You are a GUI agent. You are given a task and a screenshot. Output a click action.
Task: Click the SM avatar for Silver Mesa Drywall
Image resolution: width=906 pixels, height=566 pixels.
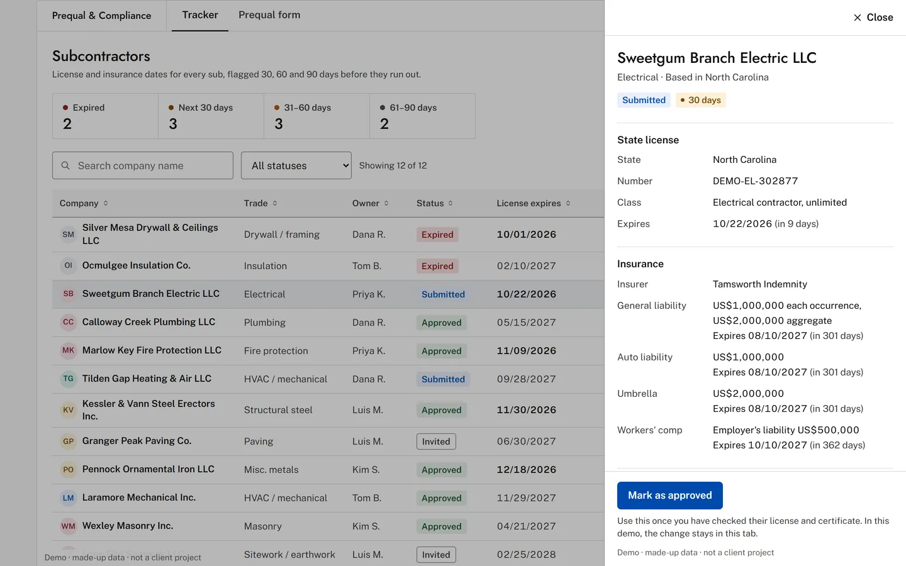(69, 235)
